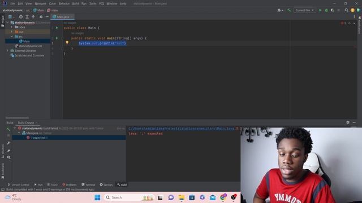The image size is (362, 203).
Task: Open the user account dropdown in toolbar
Action: click(280, 10)
